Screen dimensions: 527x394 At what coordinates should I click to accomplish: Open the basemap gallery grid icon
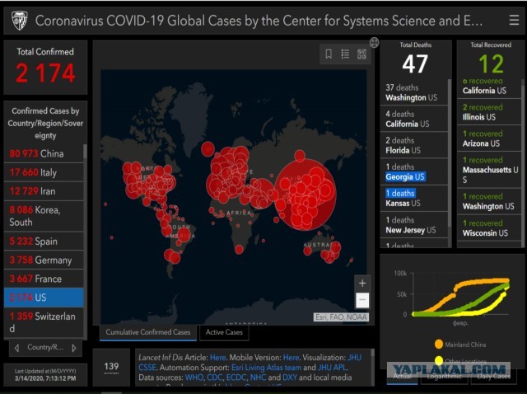point(361,54)
